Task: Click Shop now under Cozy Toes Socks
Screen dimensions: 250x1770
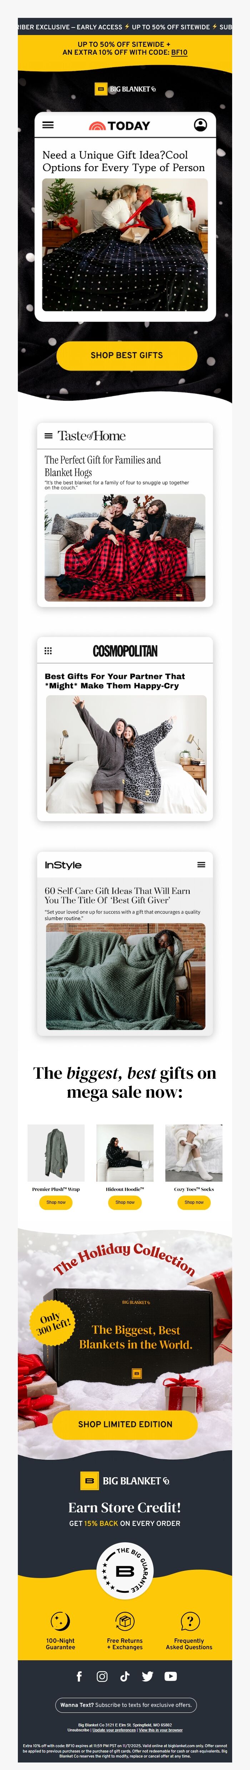Action: pyautogui.click(x=194, y=1202)
